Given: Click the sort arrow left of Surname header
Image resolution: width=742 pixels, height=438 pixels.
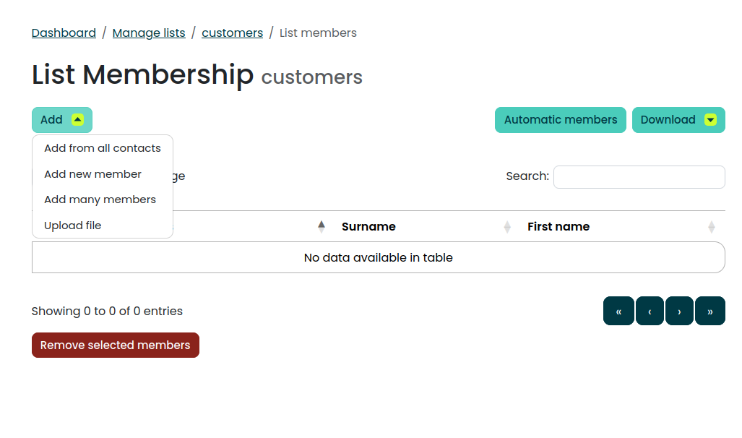Looking at the screenshot, I should pos(322,227).
